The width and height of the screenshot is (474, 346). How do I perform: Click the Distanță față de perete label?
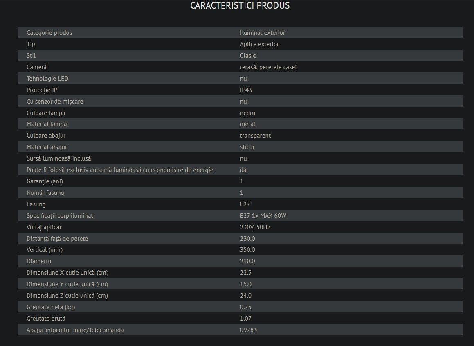tap(57, 239)
